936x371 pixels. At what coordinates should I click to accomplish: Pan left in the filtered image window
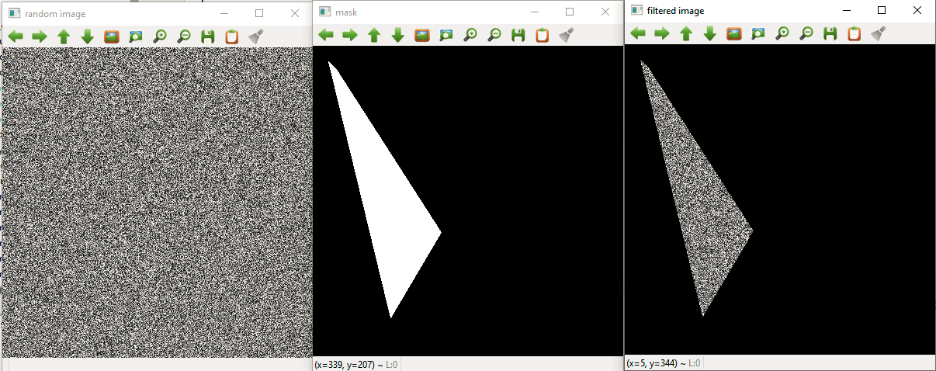(x=638, y=33)
